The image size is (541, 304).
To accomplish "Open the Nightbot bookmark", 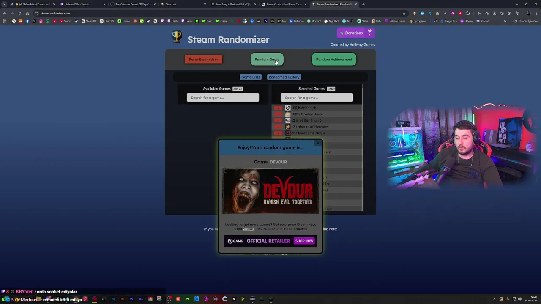I will [x=332, y=21].
